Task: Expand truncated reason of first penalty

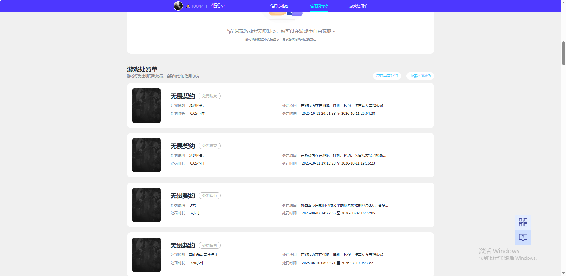Action: click(343, 106)
